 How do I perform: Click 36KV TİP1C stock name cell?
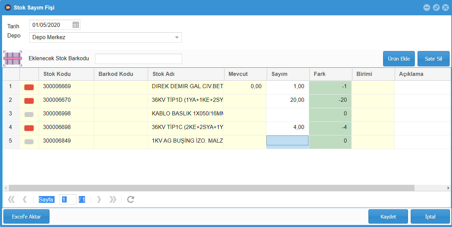pos(186,128)
